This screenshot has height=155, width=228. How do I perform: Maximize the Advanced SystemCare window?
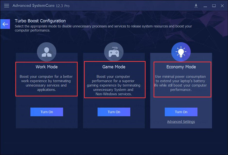pos(214,6)
